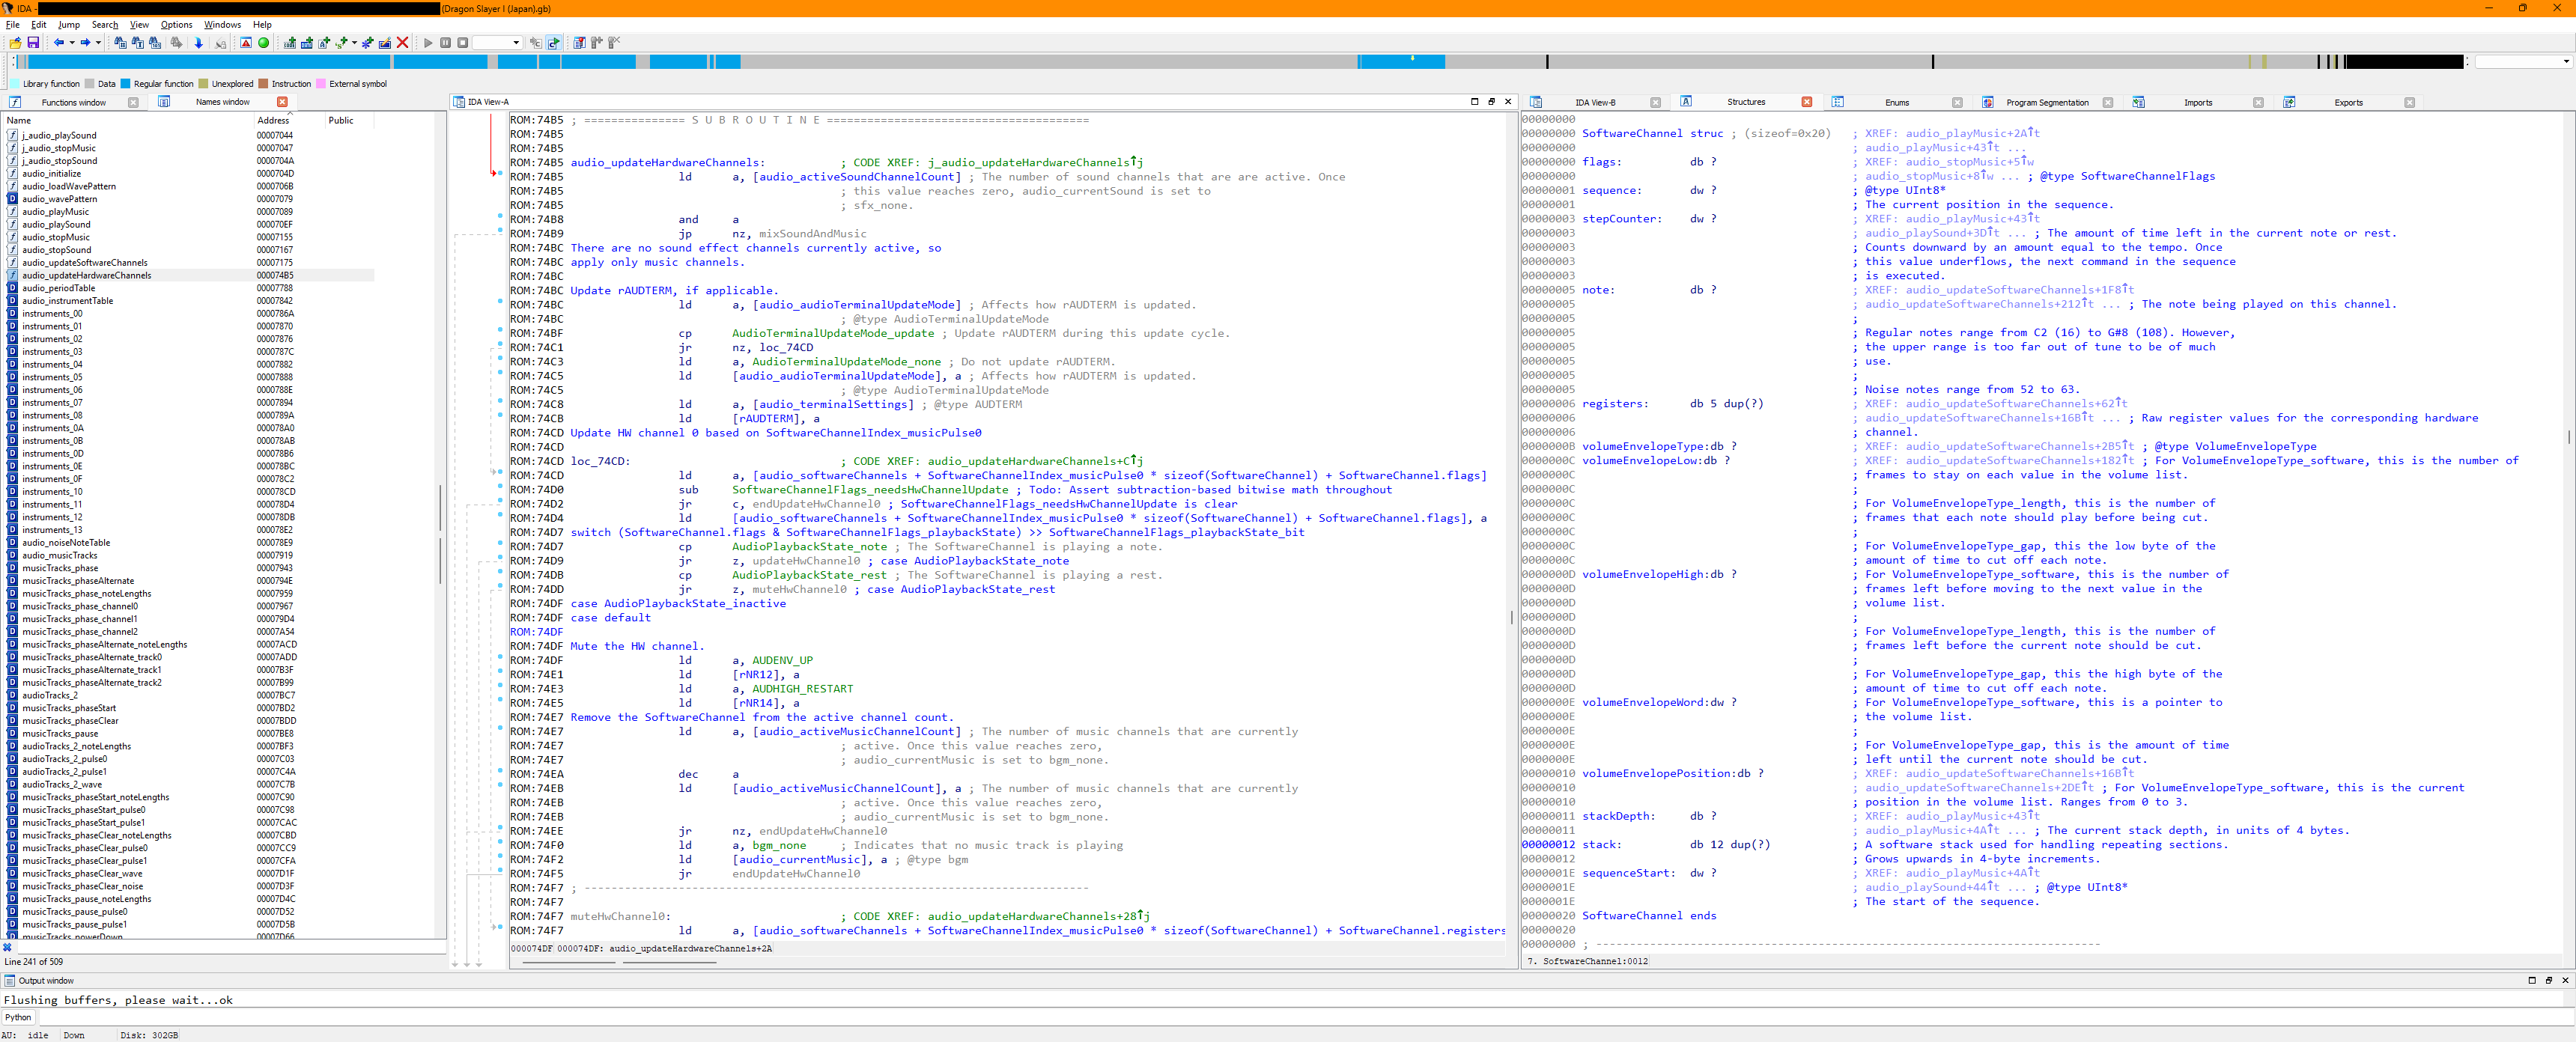
Task: Click the pencil edit/rename icon
Action: point(385,43)
